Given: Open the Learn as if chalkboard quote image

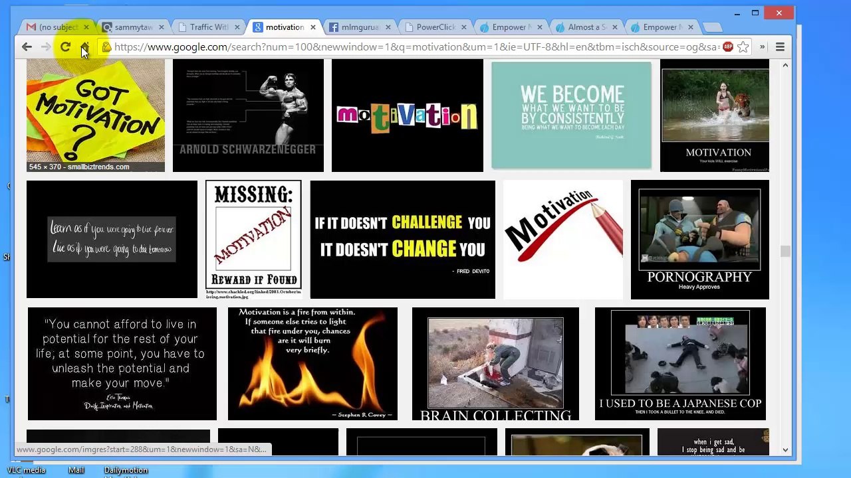Looking at the screenshot, I should click(x=112, y=239).
